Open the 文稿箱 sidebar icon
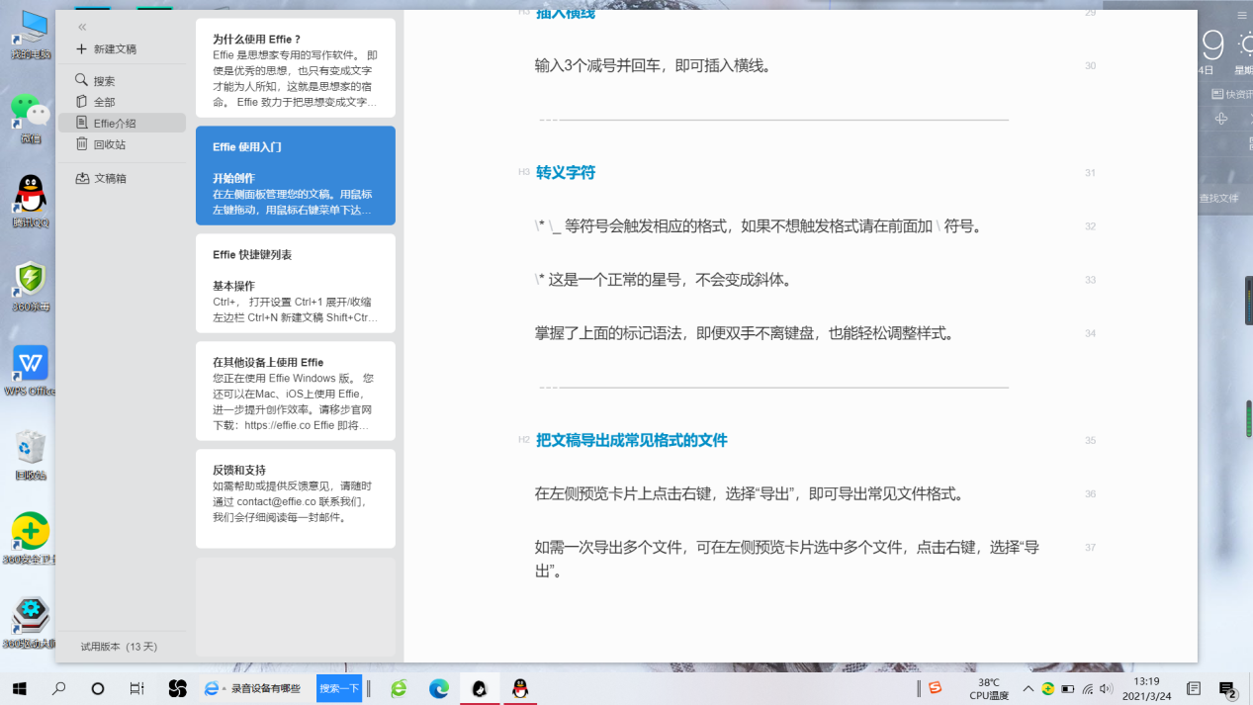1253x705 pixels. pos(83,178)
